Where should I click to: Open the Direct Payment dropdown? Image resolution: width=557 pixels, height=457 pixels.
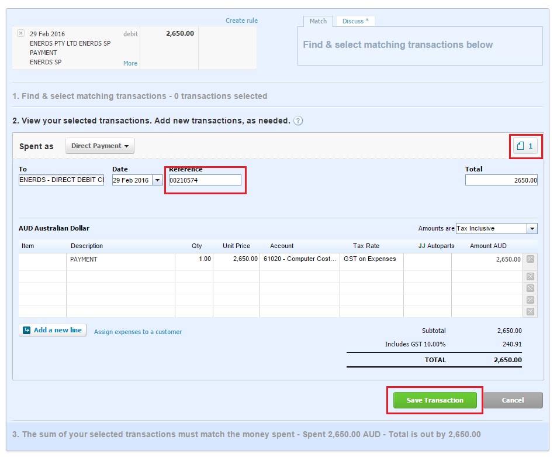point(100,146)
